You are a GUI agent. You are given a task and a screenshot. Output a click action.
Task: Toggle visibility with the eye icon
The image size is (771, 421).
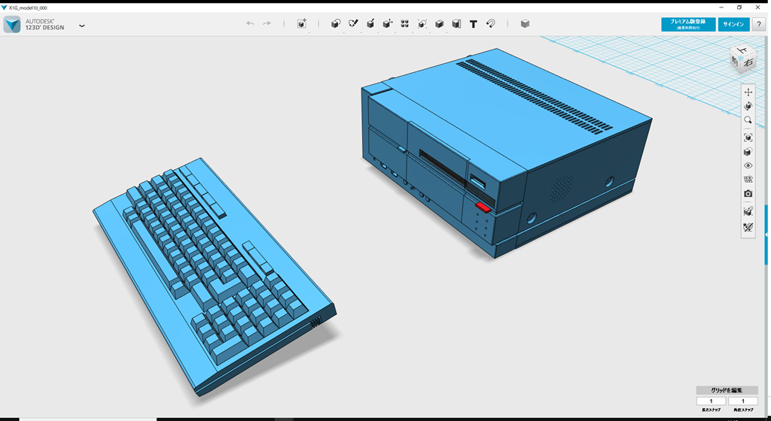748,165
